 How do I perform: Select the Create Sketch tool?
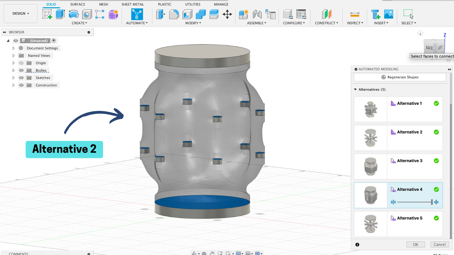point(47,14)
